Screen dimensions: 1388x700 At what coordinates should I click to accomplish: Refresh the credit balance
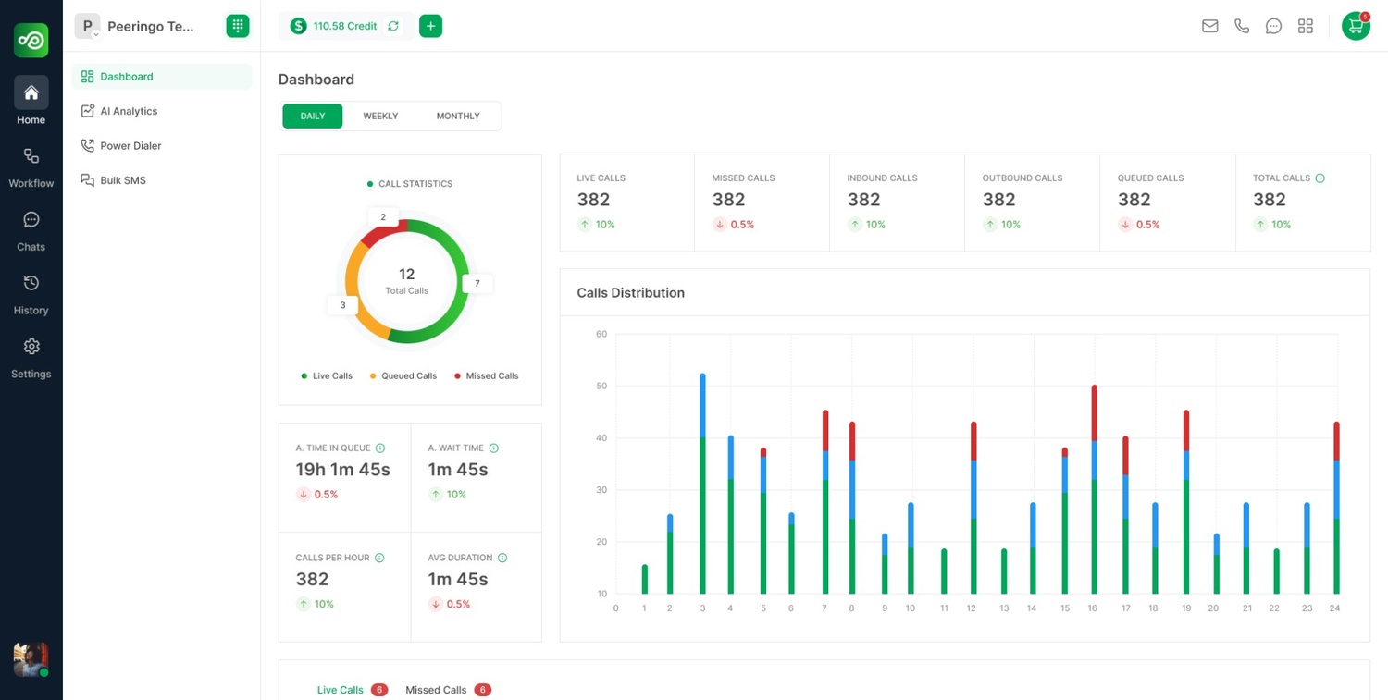click(x=393, y=26)
